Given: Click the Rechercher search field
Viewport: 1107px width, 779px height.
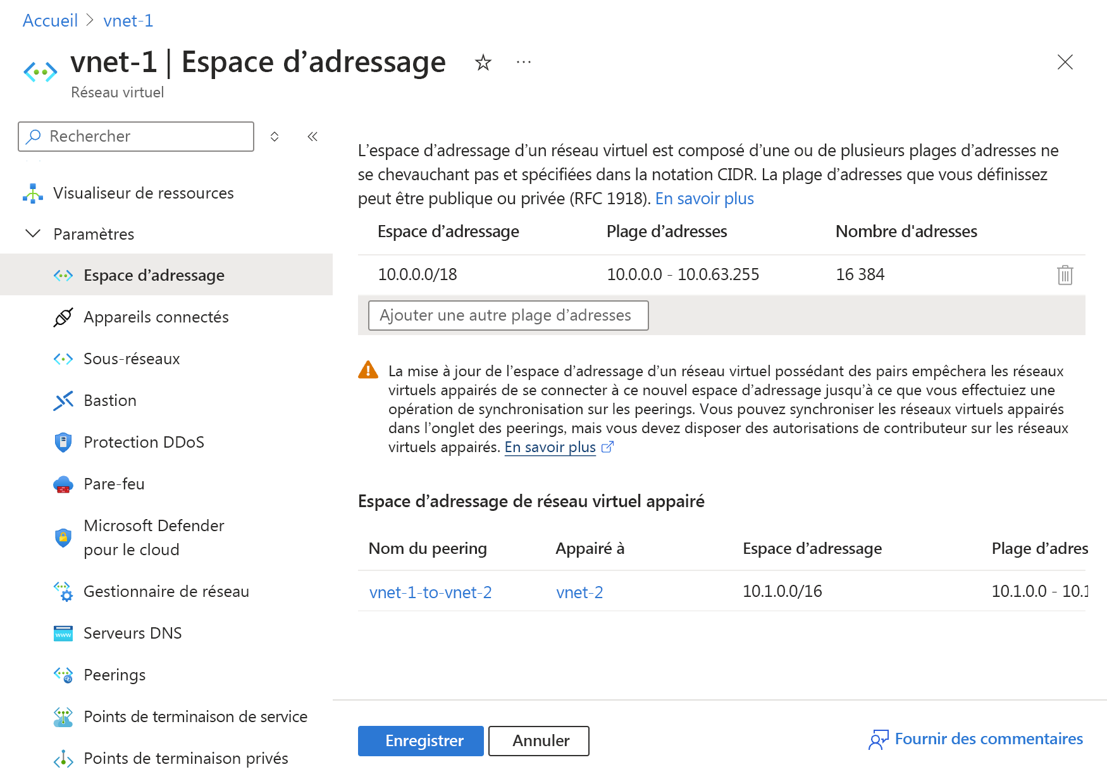Looking at the screenshot, I should [135, 136].
